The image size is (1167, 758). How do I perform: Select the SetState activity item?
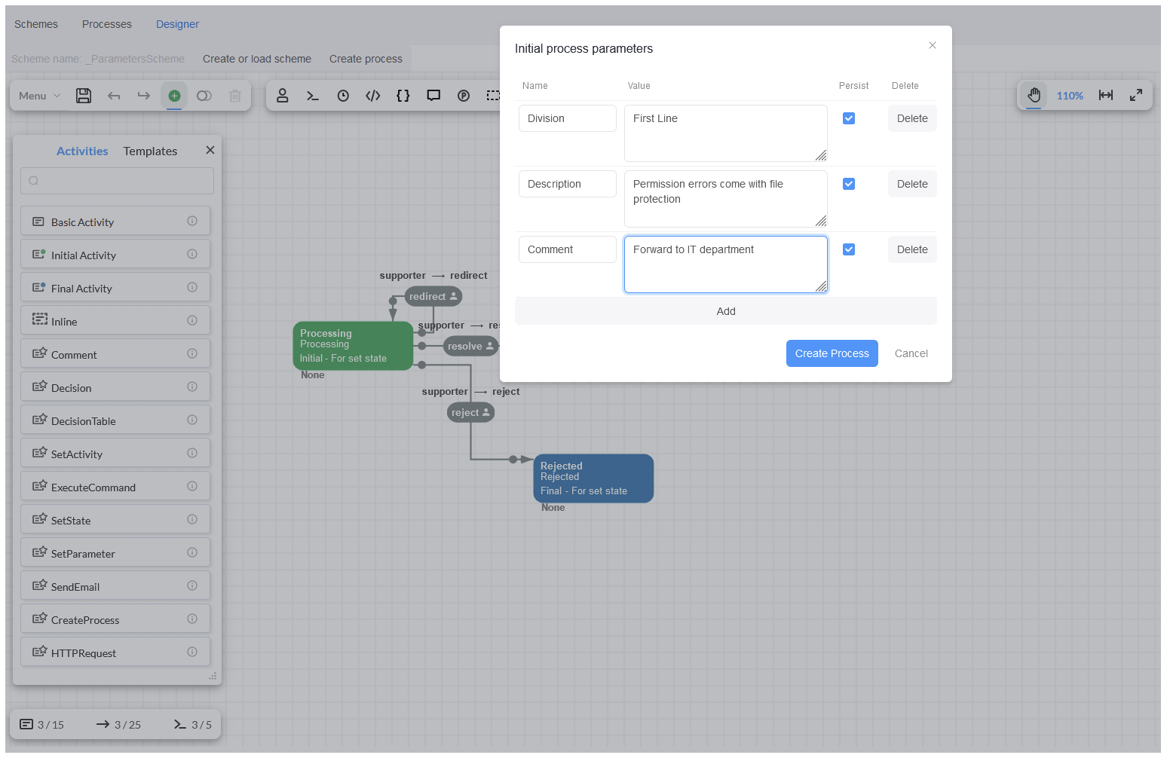click(x=115, y=520)
